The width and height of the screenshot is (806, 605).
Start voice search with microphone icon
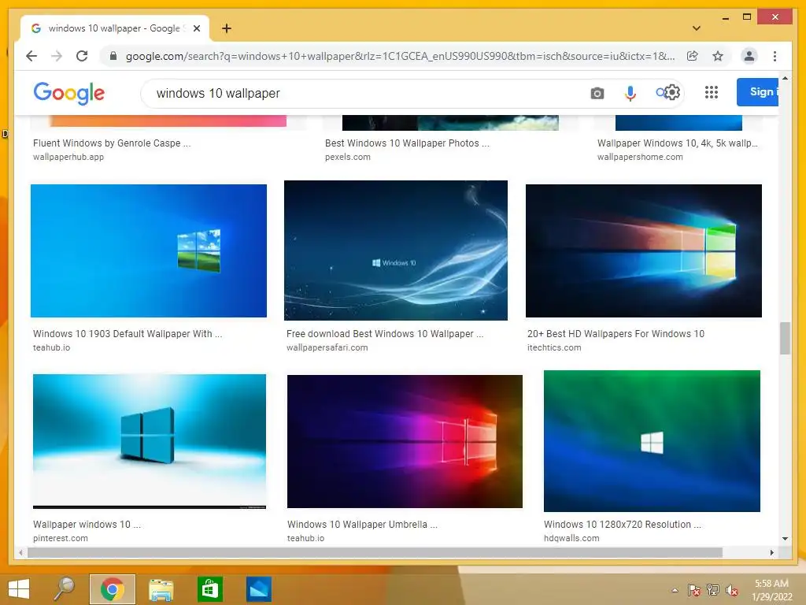[x=630, y=93]
